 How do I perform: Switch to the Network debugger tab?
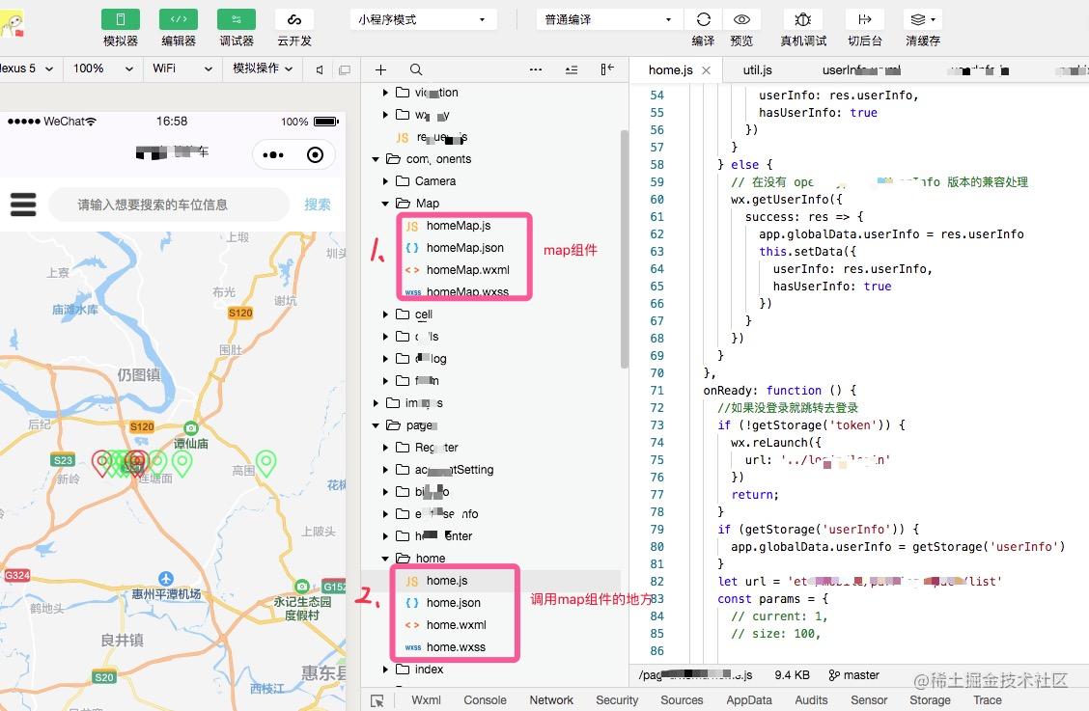pyautogui.click(x=551, y=699)
